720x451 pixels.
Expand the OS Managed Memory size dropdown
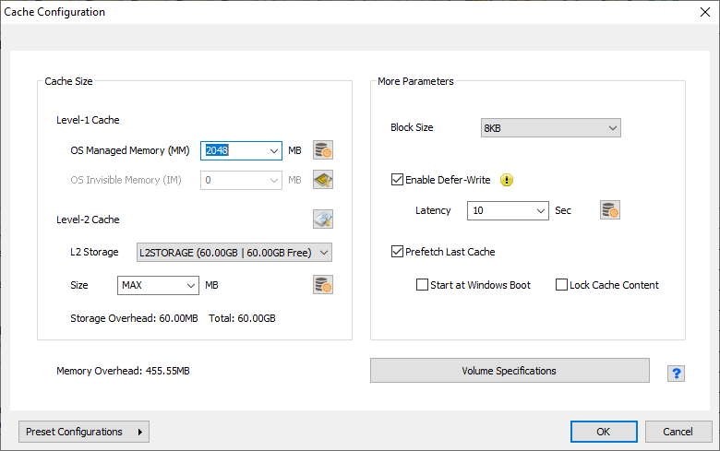click(x=274, y=150)
